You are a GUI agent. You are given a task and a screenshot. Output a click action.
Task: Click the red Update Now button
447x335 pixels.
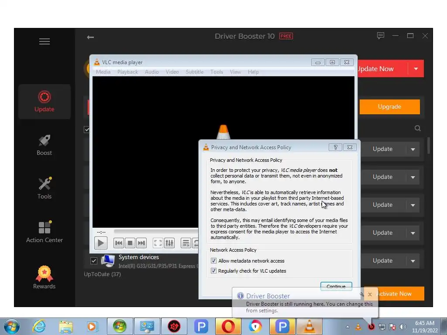click(x=383, y=68)
